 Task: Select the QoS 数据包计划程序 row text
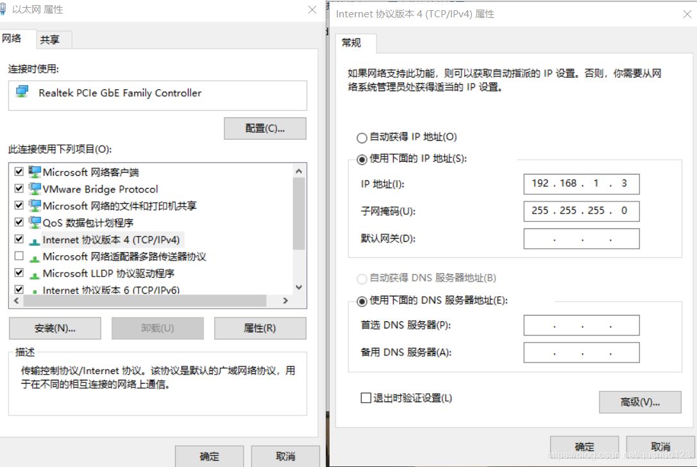point(88,223)
